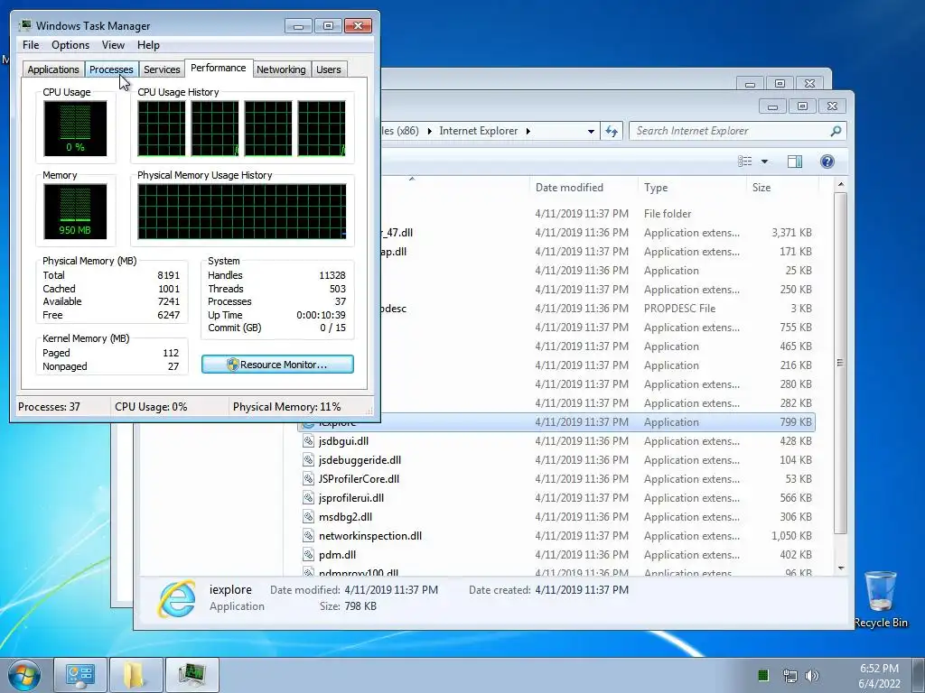Click the networkinspection.dll file icon
Screen dimensions: 925x693
pyautogui.click(x=308, y=536)
